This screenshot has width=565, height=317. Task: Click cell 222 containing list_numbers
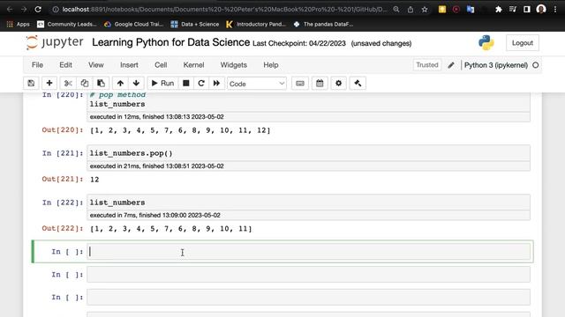pyautogui.click(x=308, y=203)
